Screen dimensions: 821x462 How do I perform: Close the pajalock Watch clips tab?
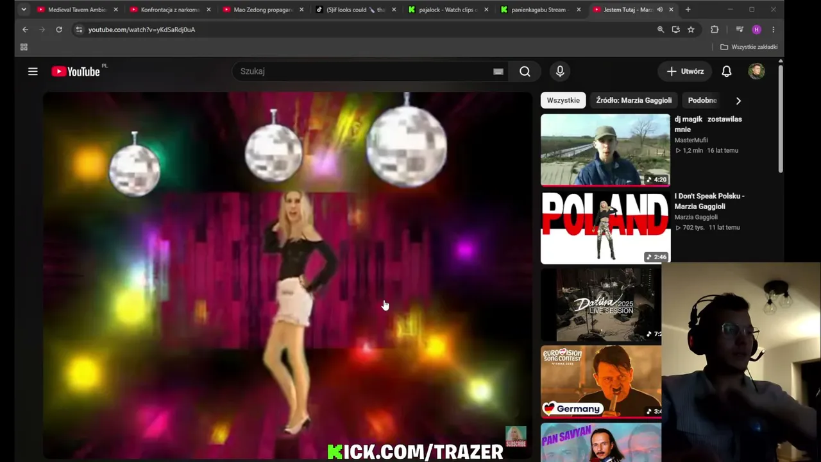click(x=486, y=10)
